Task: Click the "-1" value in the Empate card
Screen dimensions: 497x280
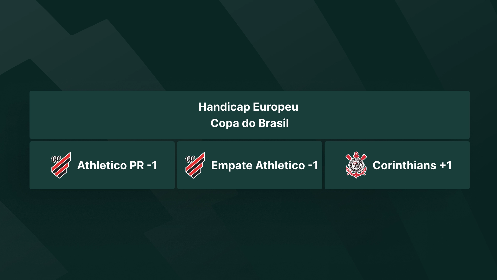Action: (x=313, y=165)
